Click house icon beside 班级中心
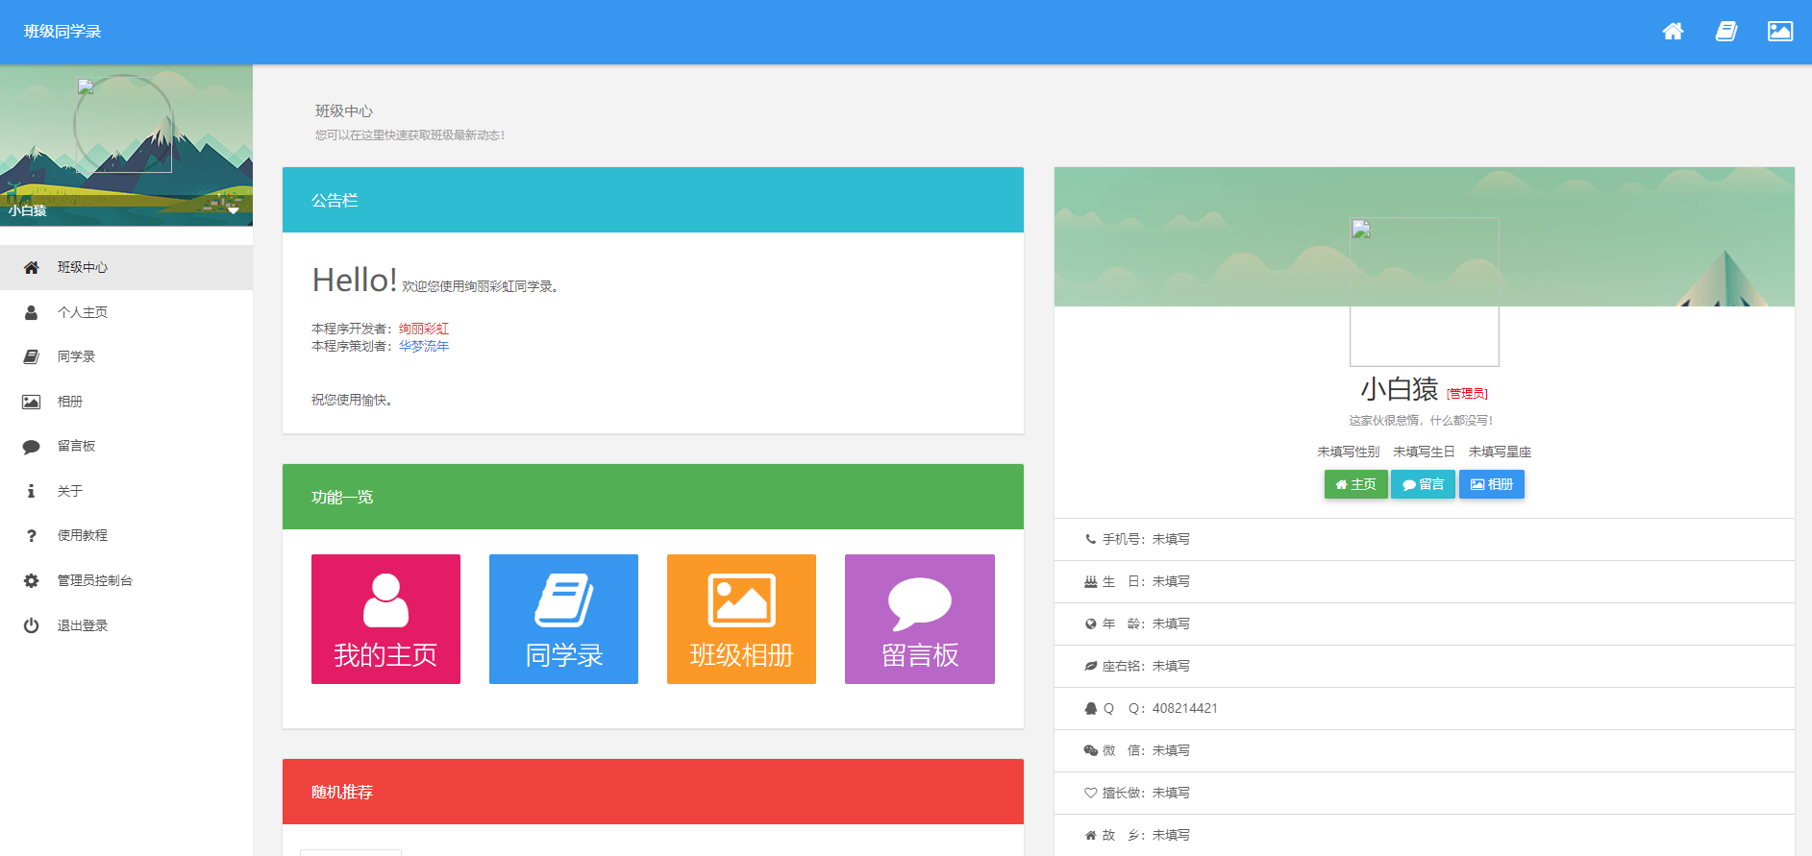This screenshot has height=856, width=1812. (x=32, y=267)
